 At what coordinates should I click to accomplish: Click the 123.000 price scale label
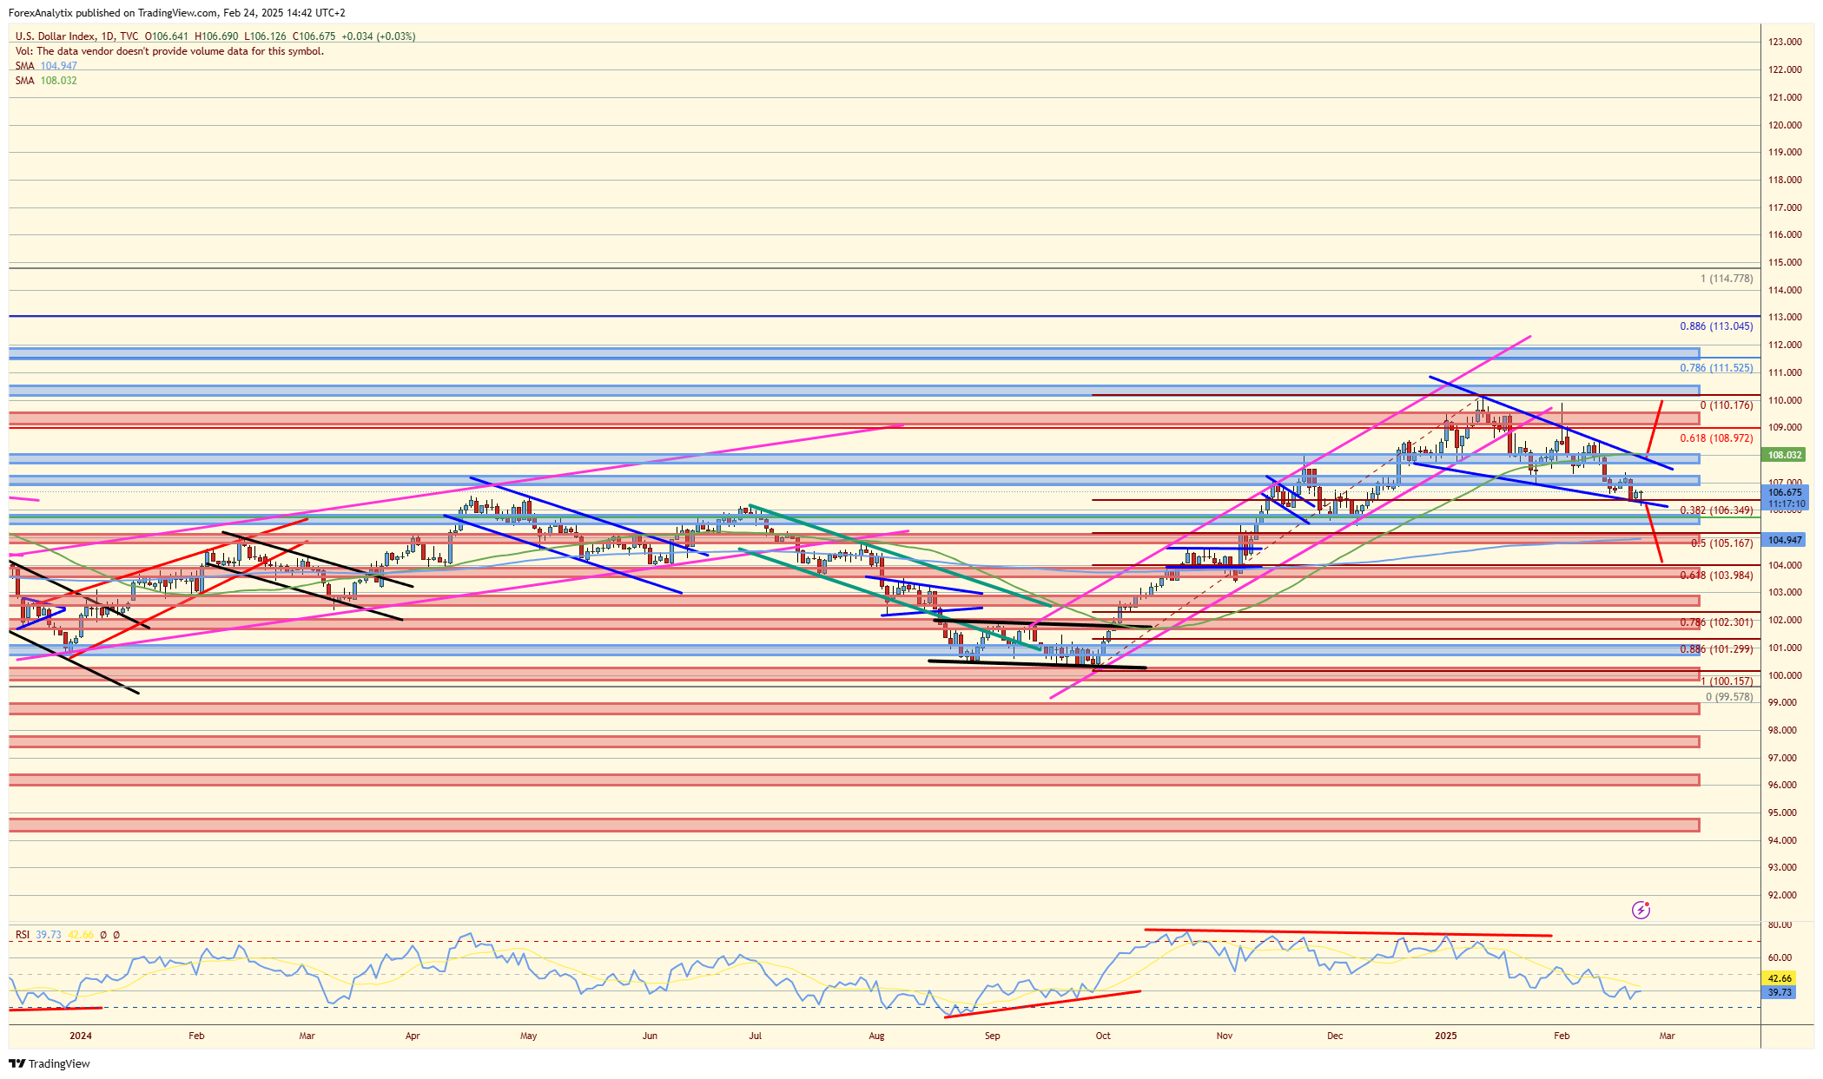(x=1785, y=42)
